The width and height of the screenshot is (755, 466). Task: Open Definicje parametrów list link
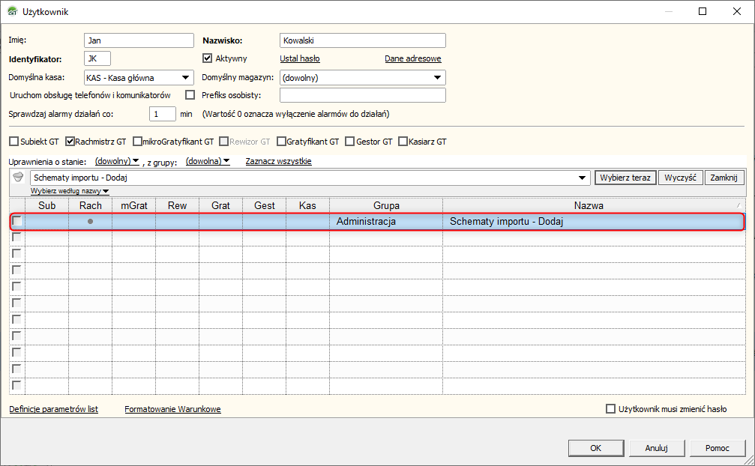click(53, 409)
